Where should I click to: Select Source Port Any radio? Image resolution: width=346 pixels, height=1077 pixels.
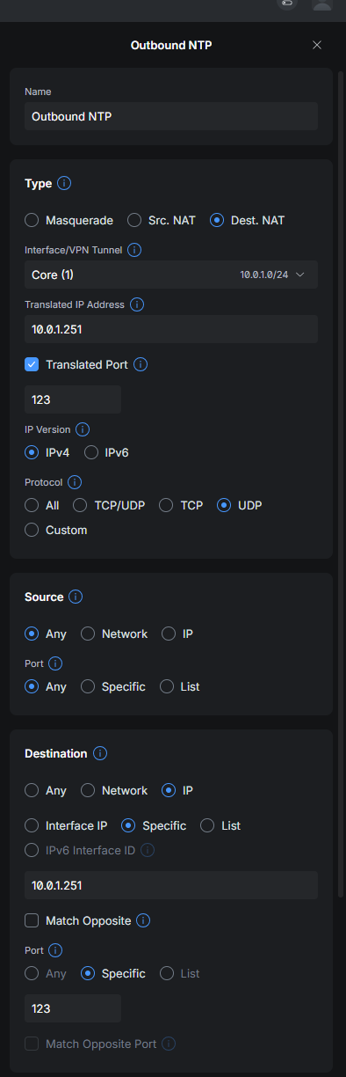point(32,686)
